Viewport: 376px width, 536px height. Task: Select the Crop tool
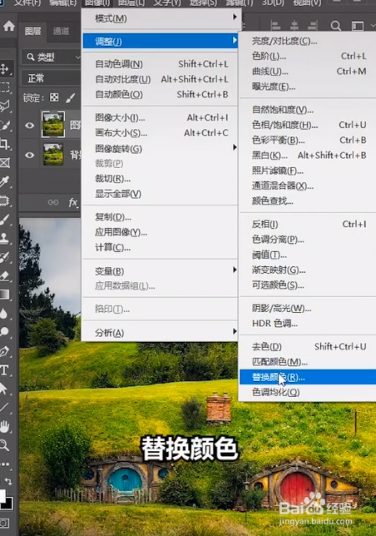point(5,144)
